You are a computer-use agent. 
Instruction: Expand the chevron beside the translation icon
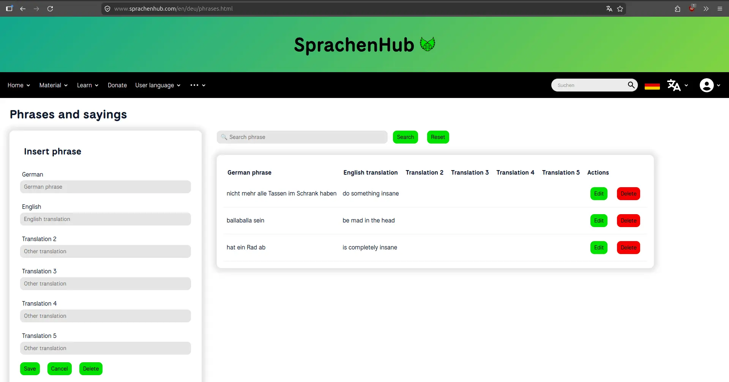tap(686, 85)
